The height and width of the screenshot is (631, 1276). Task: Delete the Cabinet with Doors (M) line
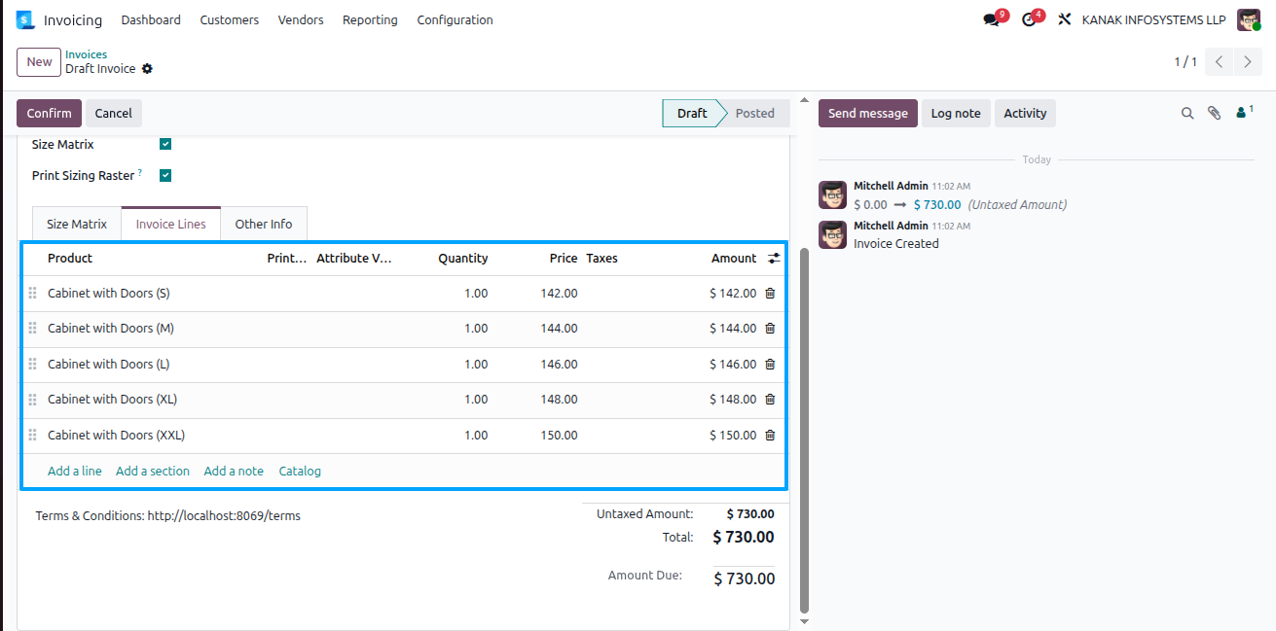point(770,329)
